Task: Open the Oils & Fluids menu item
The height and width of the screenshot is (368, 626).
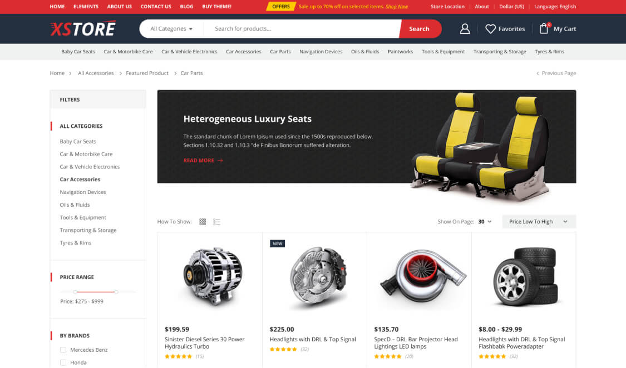Action: [365, 52]
